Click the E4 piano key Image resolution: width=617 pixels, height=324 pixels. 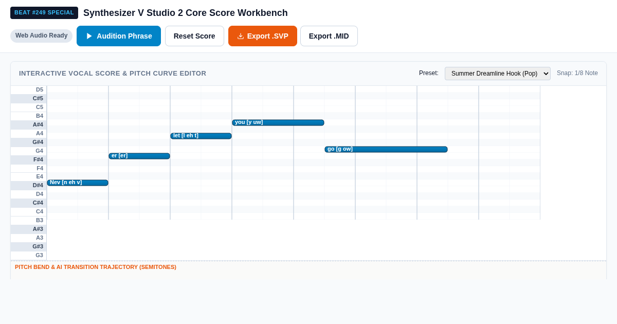click(x=29, y=176)
